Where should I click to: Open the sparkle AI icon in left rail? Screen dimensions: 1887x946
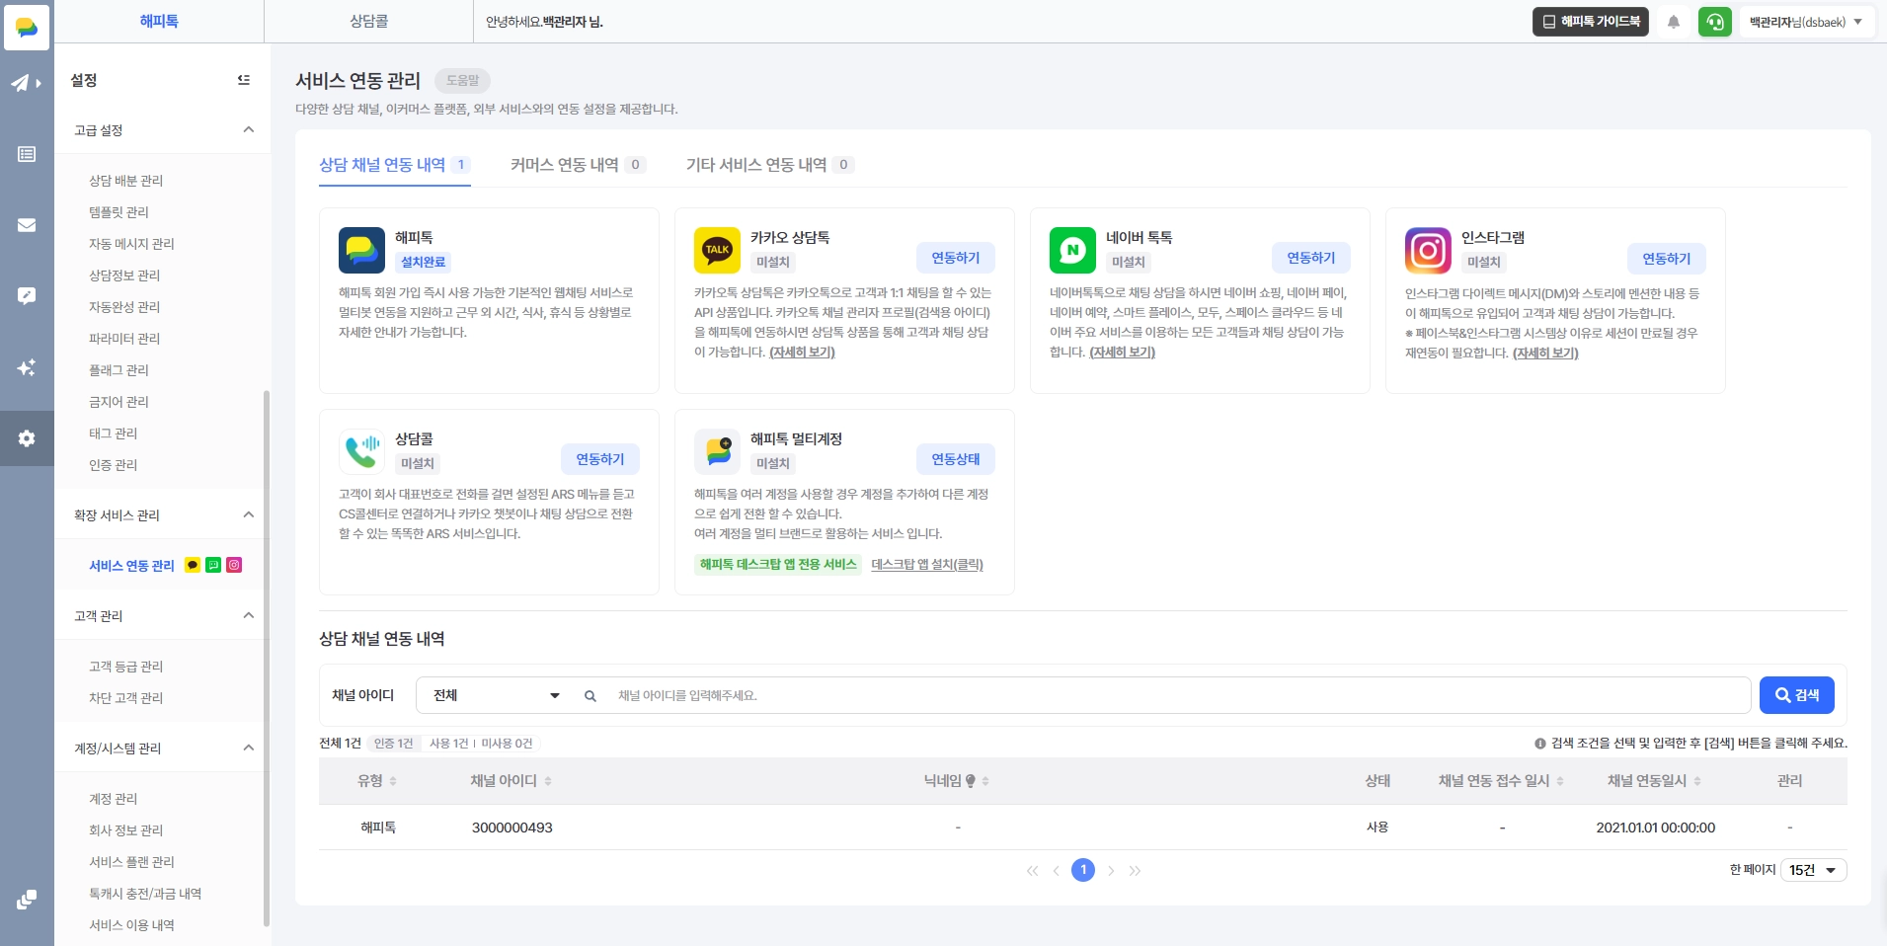pyautogui.click(x=27, y=367)
